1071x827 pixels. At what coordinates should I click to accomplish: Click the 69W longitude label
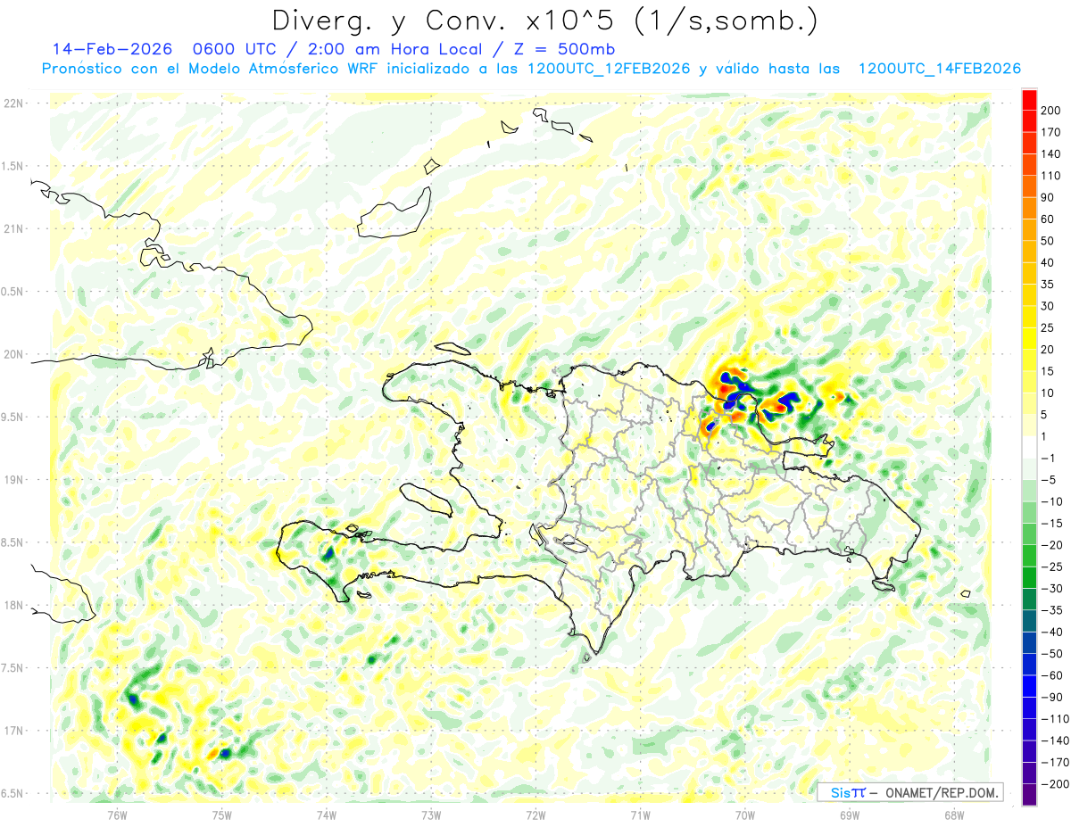tap(850, 815)
